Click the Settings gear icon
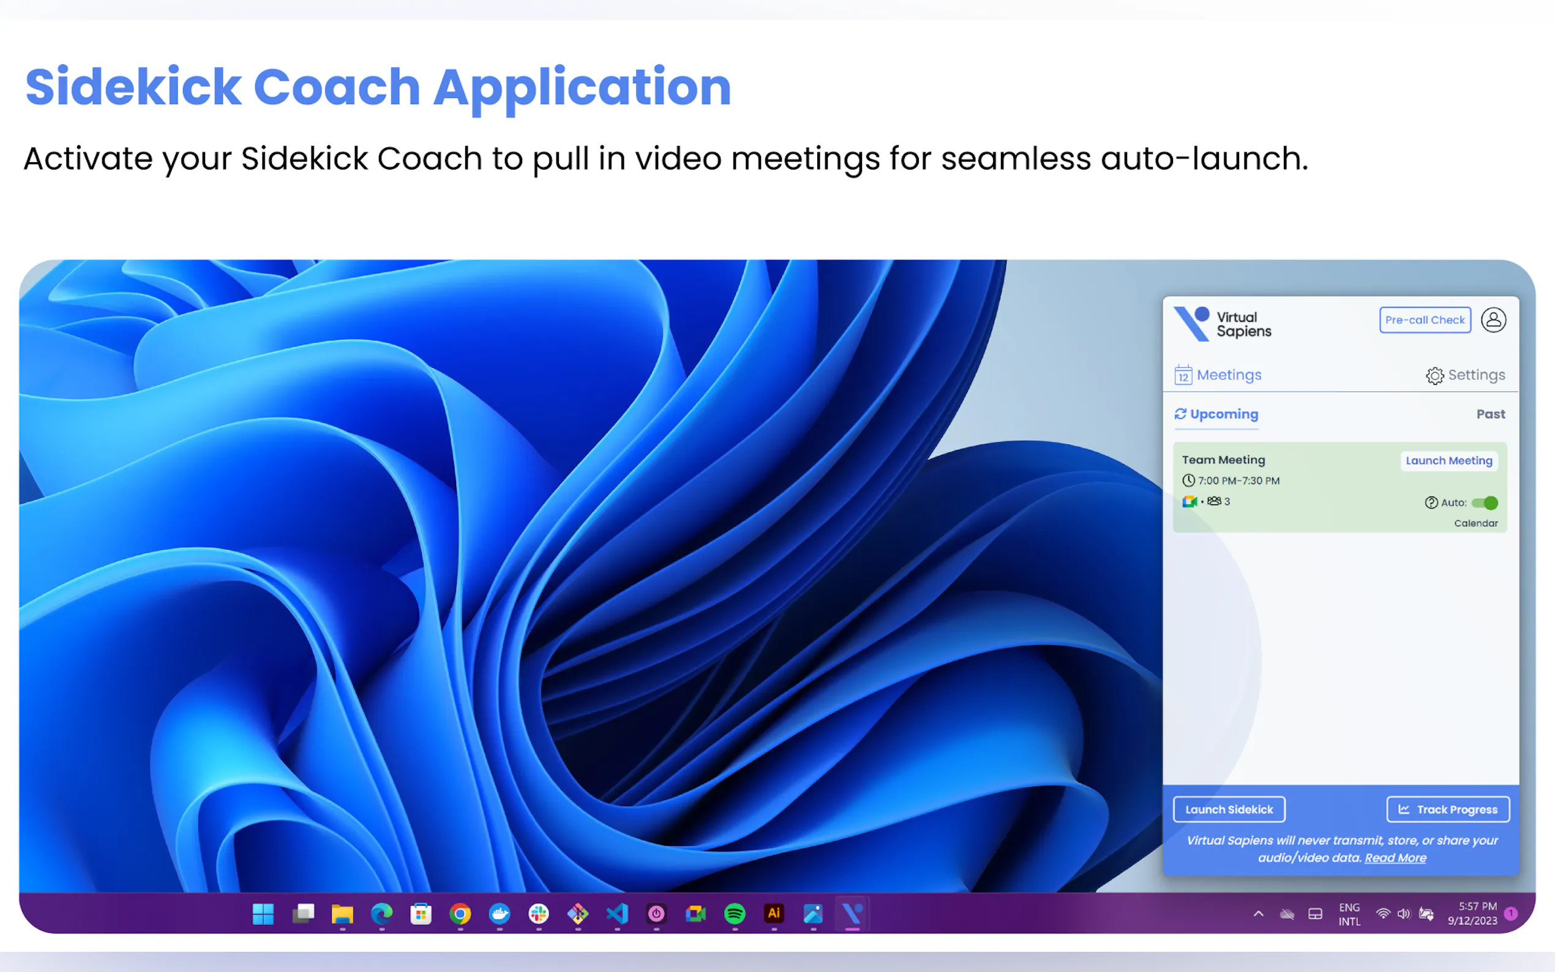The height and width of the screenshot is (972, 1555). pos(1434,375)
